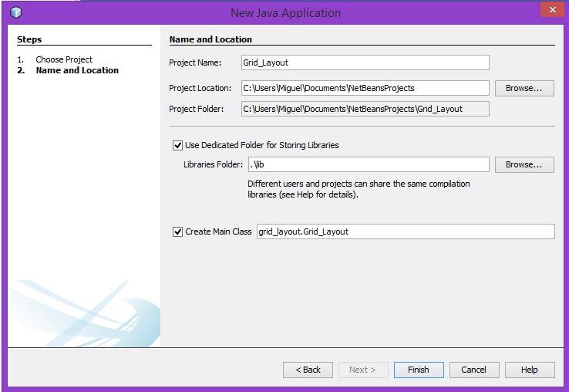Screen dimensions: 569x392
Task: Click the Steps panel heading
Action: (29, 39)
